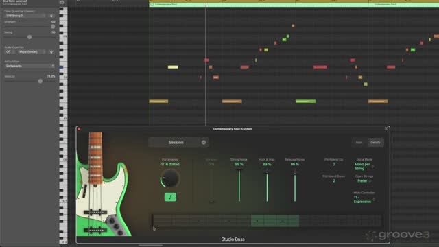
Task: Click the highlighted green fretboard section
Action: 275,221
